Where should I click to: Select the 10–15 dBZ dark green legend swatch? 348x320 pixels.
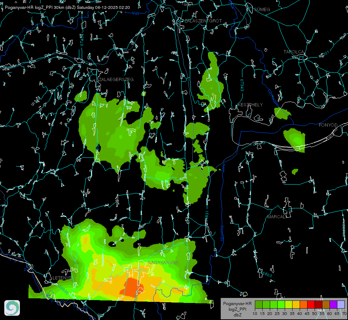259,304
